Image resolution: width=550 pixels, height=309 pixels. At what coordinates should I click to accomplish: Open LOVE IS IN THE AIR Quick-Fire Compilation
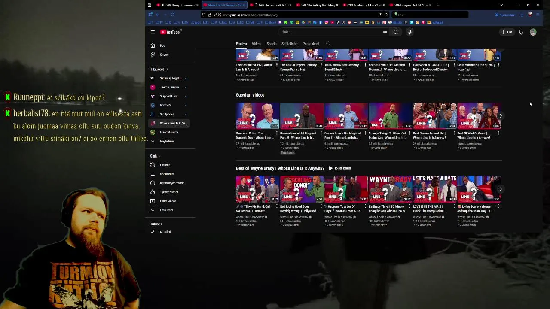click(x=434, y=189)
